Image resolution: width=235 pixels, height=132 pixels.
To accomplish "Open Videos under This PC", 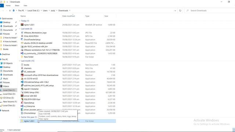I will 6,86.
